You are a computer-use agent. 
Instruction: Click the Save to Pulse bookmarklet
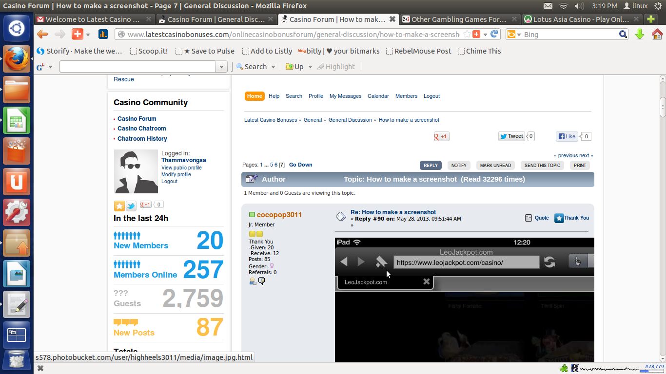pos(205,51)
